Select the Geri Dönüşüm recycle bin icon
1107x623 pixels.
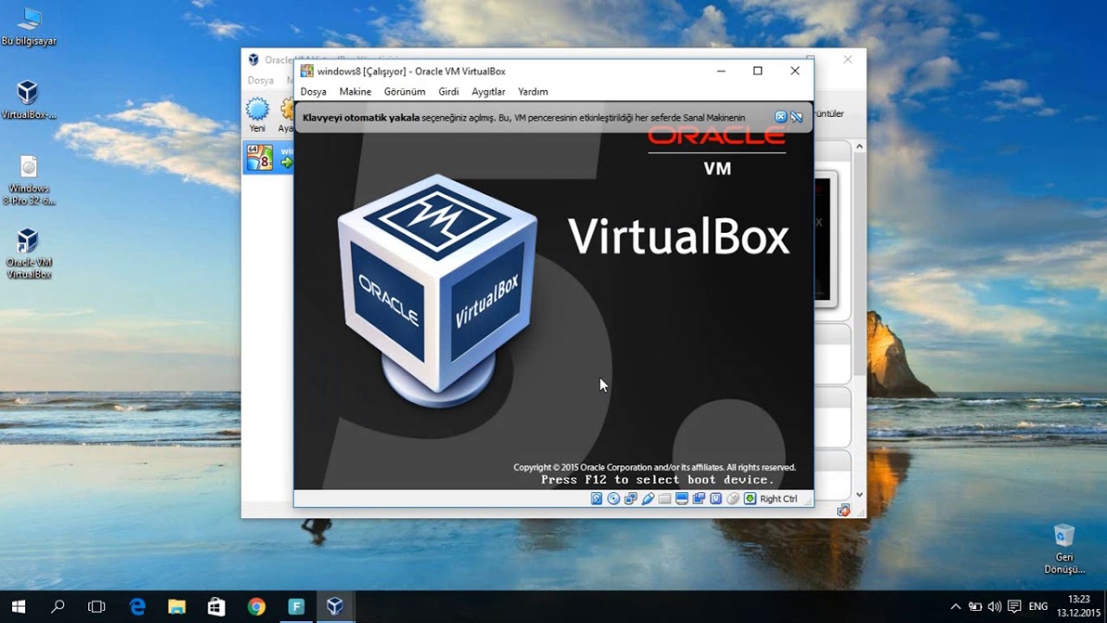coord(1064,549)
